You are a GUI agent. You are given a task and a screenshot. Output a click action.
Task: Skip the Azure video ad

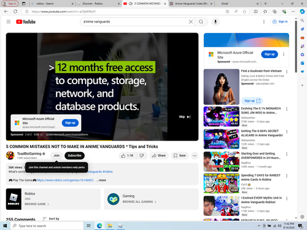(185, 117)
